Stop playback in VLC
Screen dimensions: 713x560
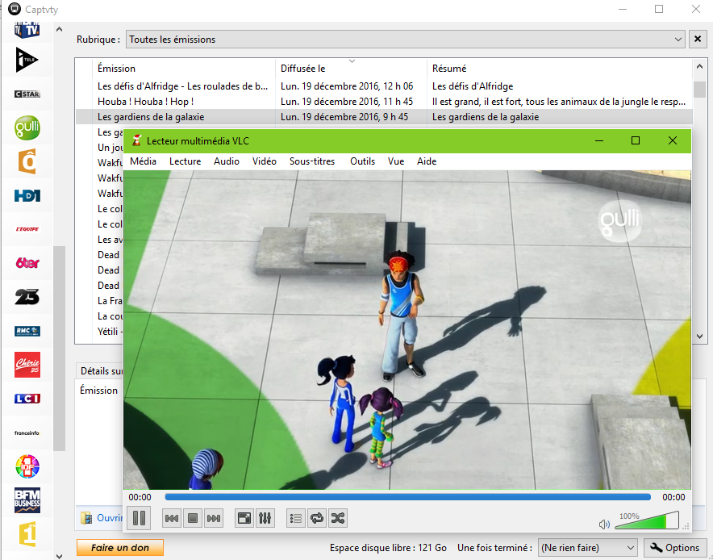tap(193, 518)
